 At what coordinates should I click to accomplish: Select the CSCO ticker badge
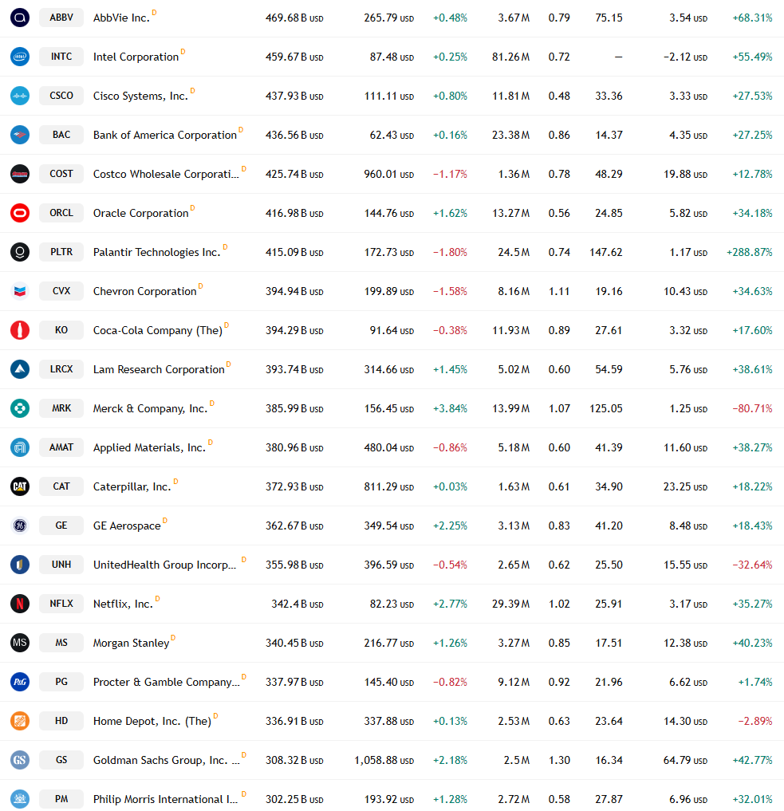coord(61,96)
